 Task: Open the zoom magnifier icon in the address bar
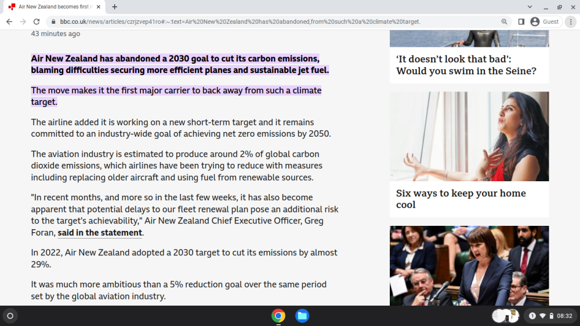[x=504, y=22]
